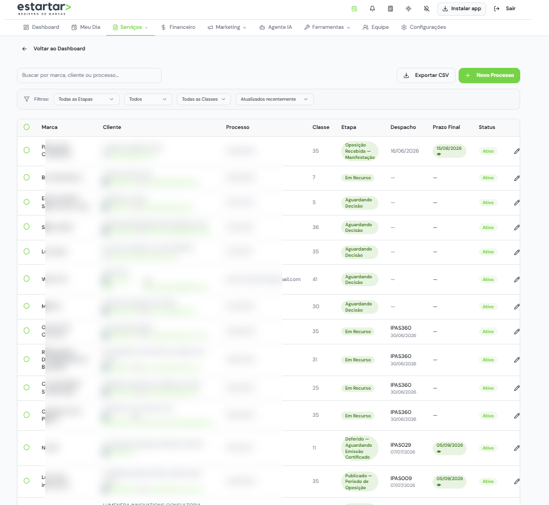Screen dimensions: 549x505
Task: Click the Instalar app button
Action: point(461,8)
